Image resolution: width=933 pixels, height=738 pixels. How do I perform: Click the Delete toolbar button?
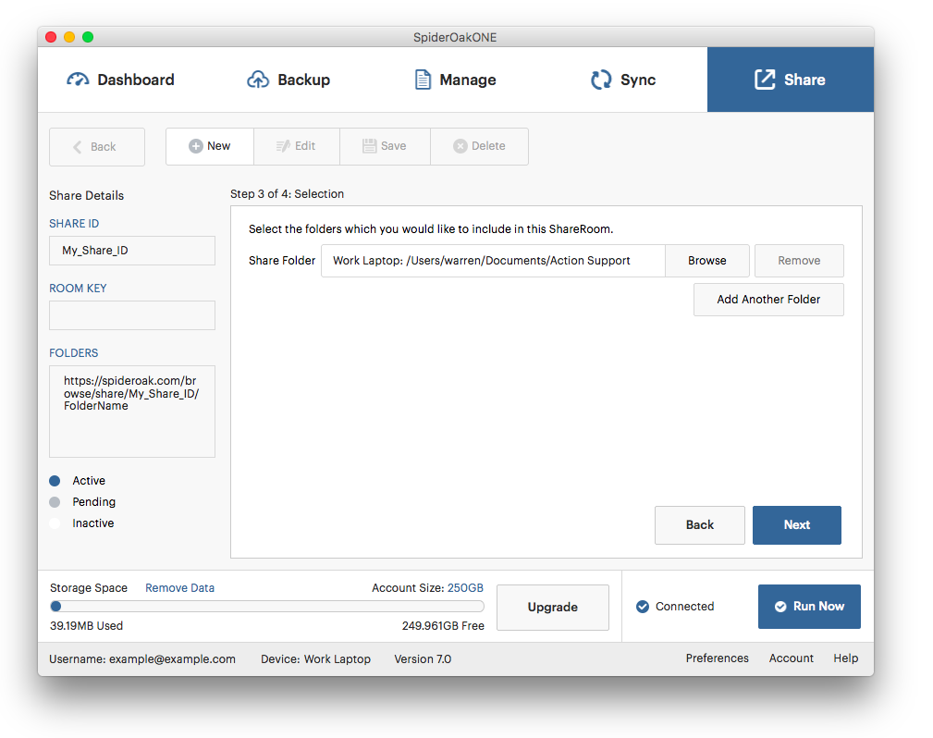tap(480, 146)
